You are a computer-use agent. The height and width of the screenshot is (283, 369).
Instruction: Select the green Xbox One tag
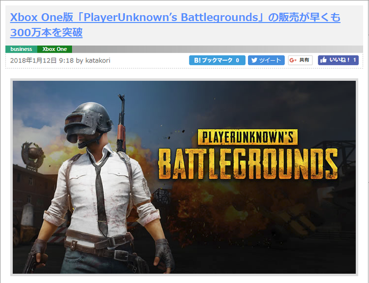click(55, 49)
